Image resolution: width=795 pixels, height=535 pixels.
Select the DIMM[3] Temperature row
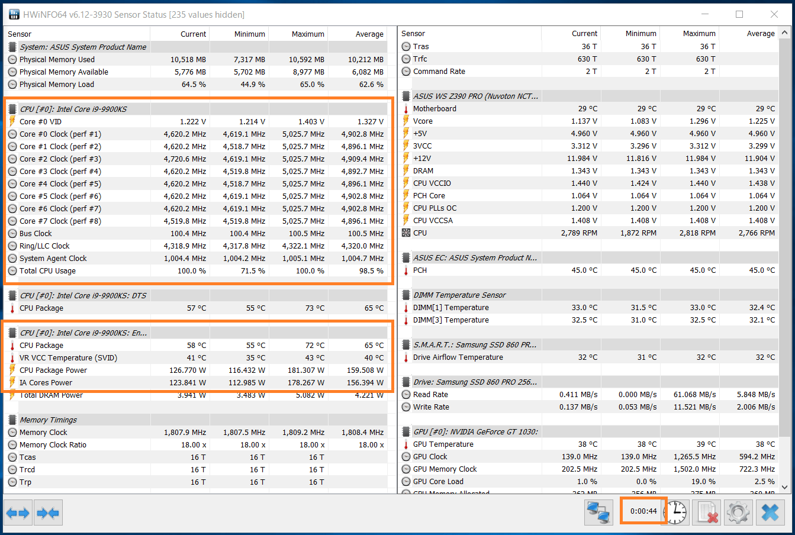(x=588, y=320)
